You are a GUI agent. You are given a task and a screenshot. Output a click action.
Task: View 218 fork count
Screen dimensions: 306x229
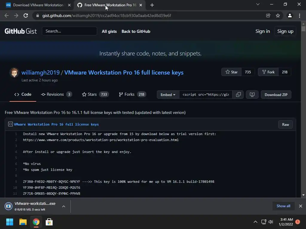click(285, 72)
